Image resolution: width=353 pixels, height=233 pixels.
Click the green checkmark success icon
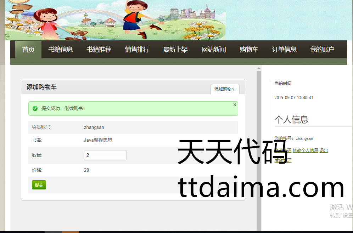point(35,108)
